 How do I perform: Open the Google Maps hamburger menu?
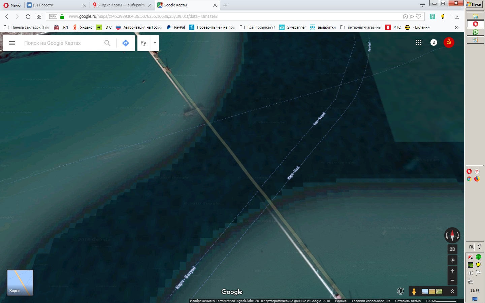tap(12, 43)
